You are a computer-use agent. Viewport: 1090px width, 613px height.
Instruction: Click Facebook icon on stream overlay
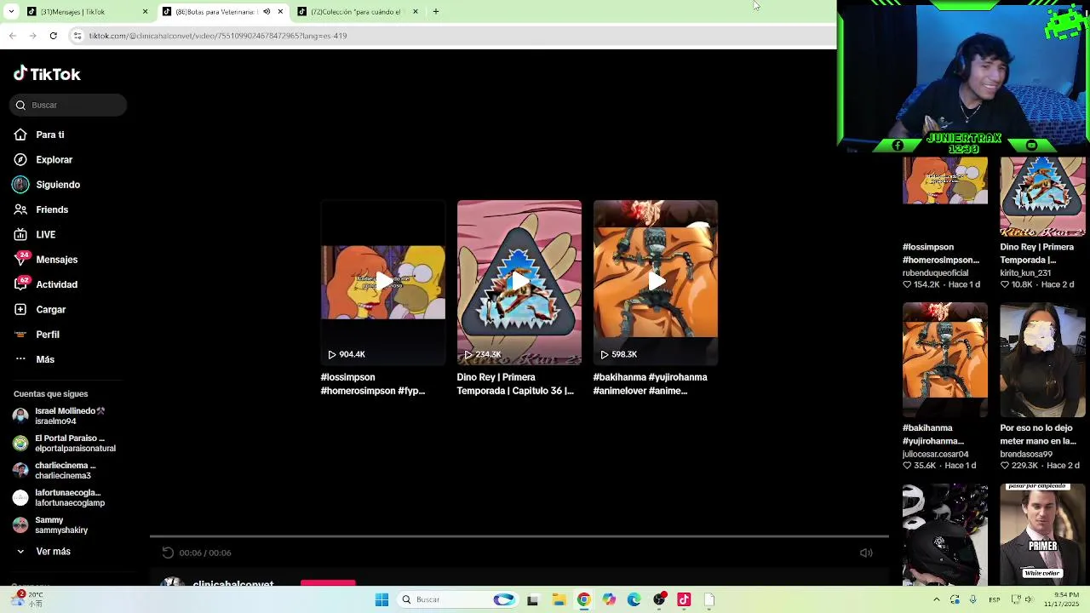(898, 146)
